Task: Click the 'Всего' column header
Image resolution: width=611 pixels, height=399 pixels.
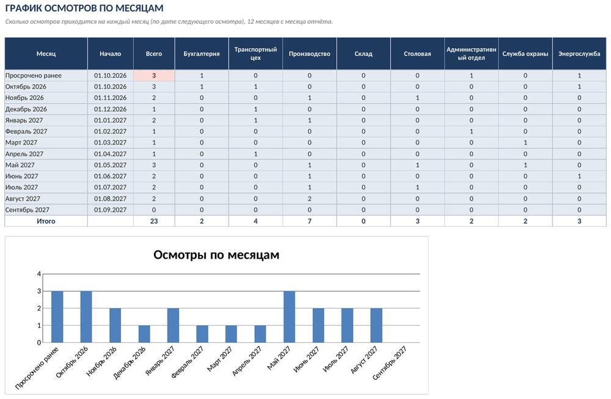Action: coord(154,54)
